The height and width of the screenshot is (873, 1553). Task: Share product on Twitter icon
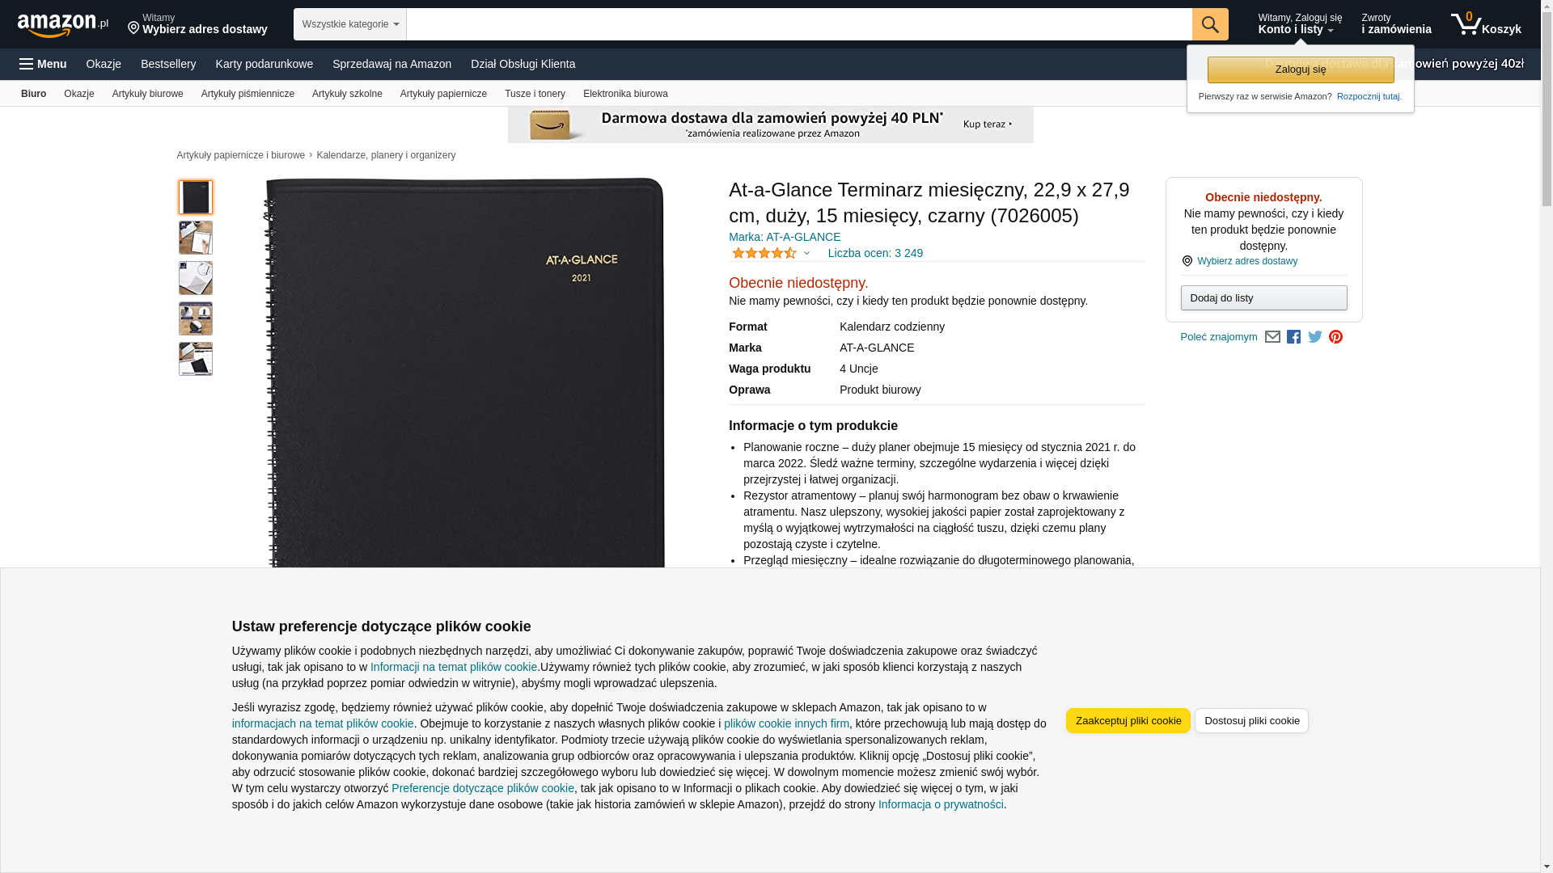coord(1315,337)
